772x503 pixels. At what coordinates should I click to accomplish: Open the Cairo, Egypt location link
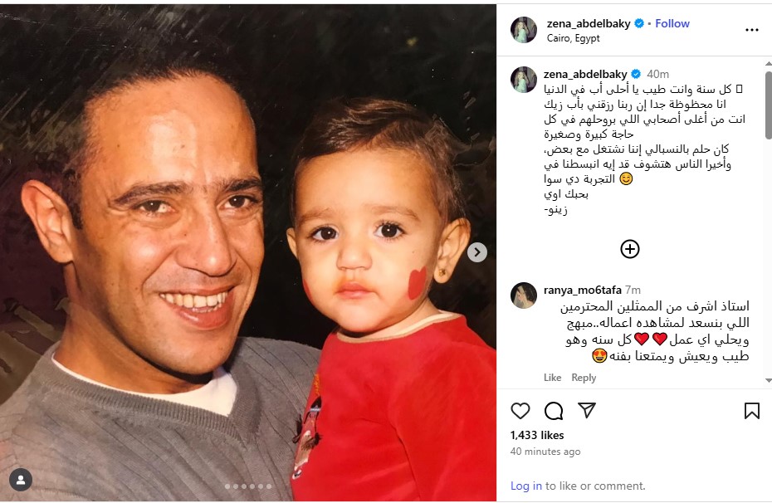pyautogui.click(x=573, y=38)
